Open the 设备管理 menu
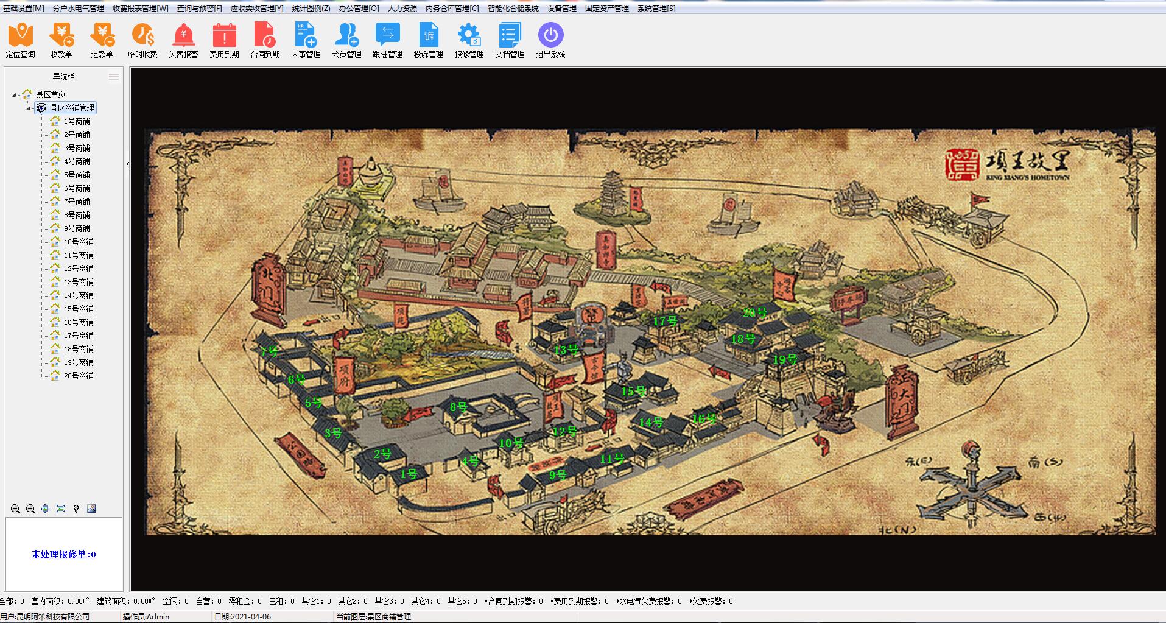Image resolution: width=1166 pixels, height=623 pixels. pyautogui.click(x=562, y=9)
